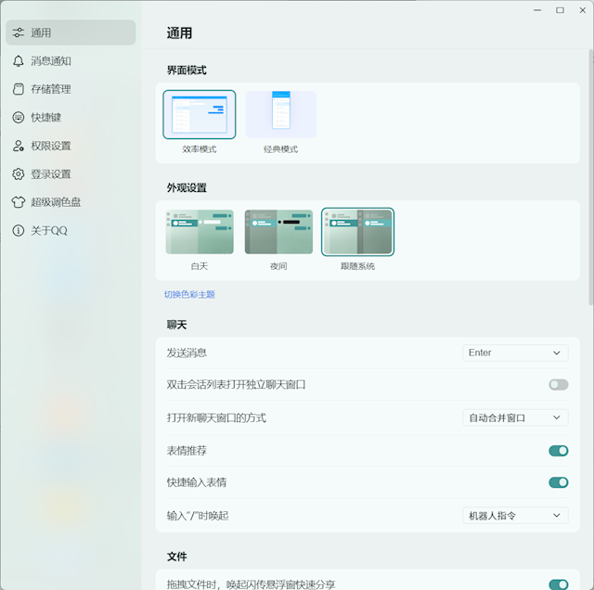Open the 发送消息 Enter dropdown
This screenshot has height=590, width=594.
515,353
